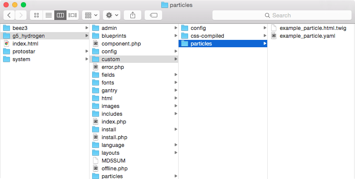Click the MD5SUM blank document icon
This screenshot has height=179, width=355.
click(96, 160)
